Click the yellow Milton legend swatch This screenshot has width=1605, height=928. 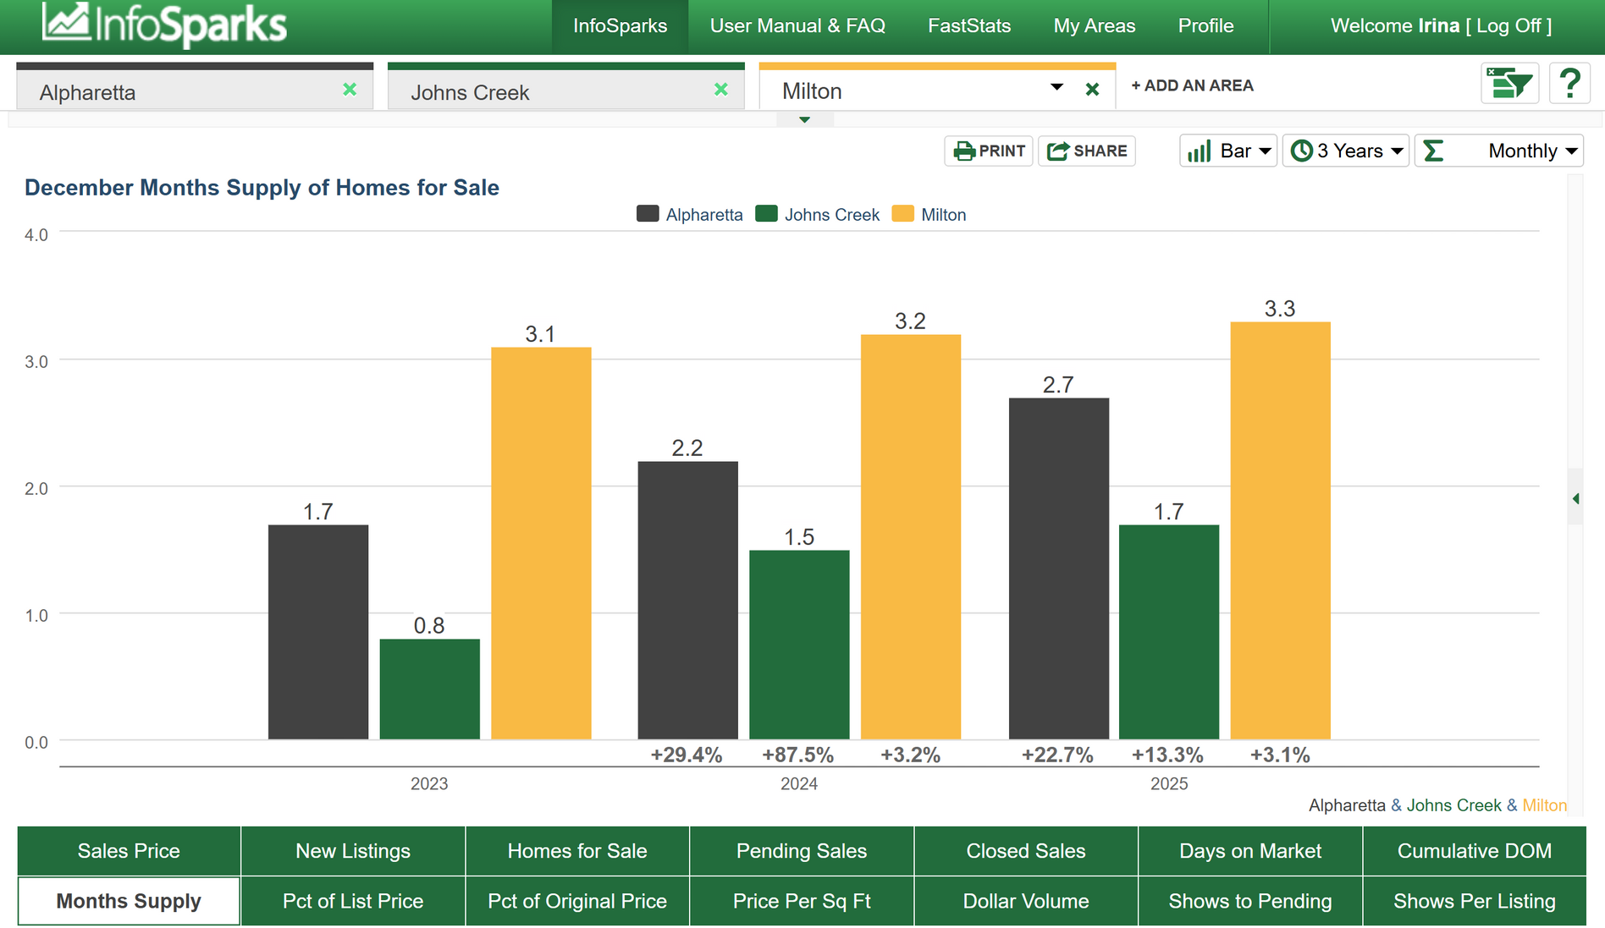pos(903,214)
